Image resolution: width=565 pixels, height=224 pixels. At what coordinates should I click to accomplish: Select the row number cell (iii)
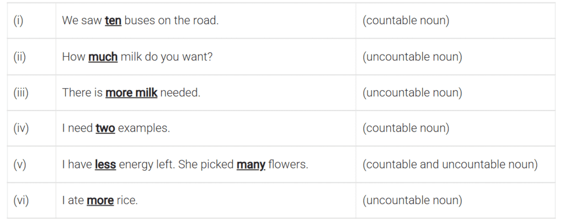[x=31, y=93]
